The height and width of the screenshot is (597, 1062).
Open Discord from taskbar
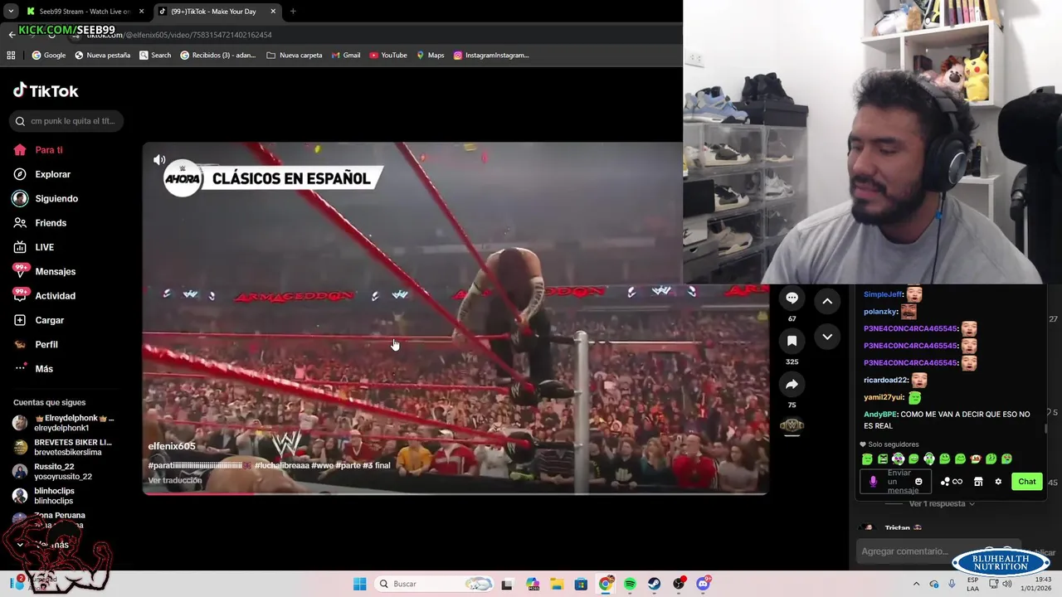[704, 584]
